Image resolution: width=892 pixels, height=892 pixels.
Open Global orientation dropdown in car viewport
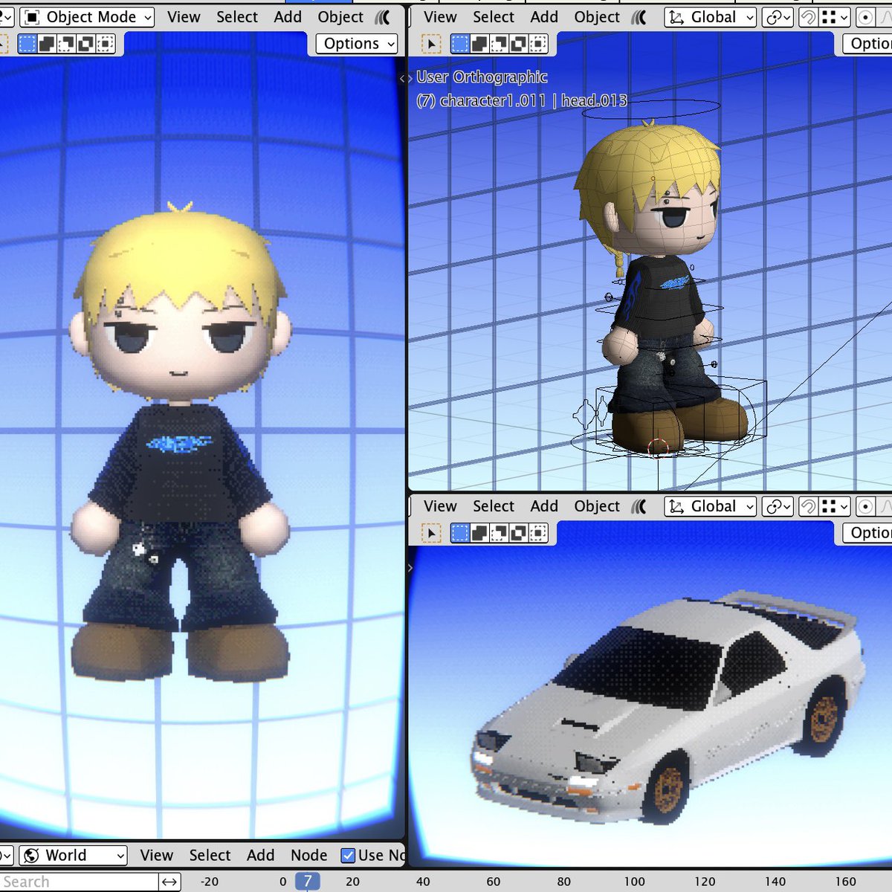click(710, 506)
